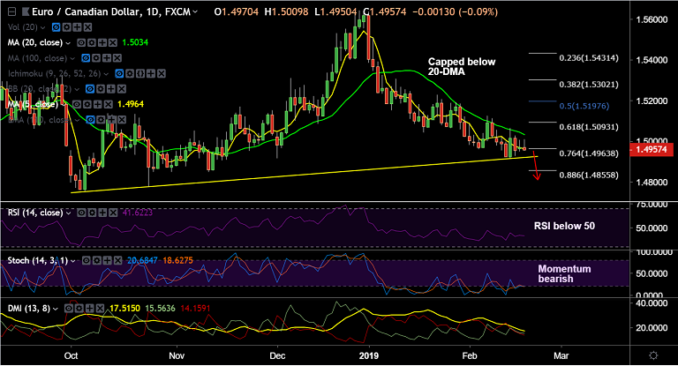Viewport: 678px width, 366px height.
Task: Click plus icon on Vol (20) row
Action: click(x=77, y=27)
